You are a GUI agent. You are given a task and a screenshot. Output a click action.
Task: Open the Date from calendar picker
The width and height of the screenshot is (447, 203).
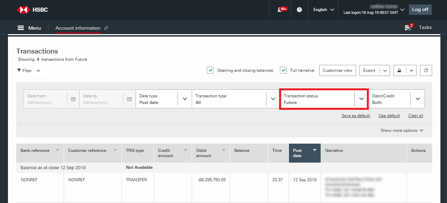point(73,99)
